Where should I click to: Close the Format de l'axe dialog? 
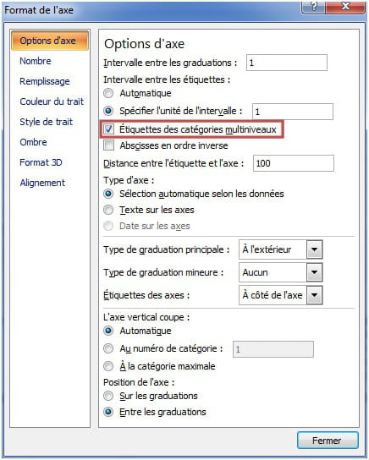point(346,7)
